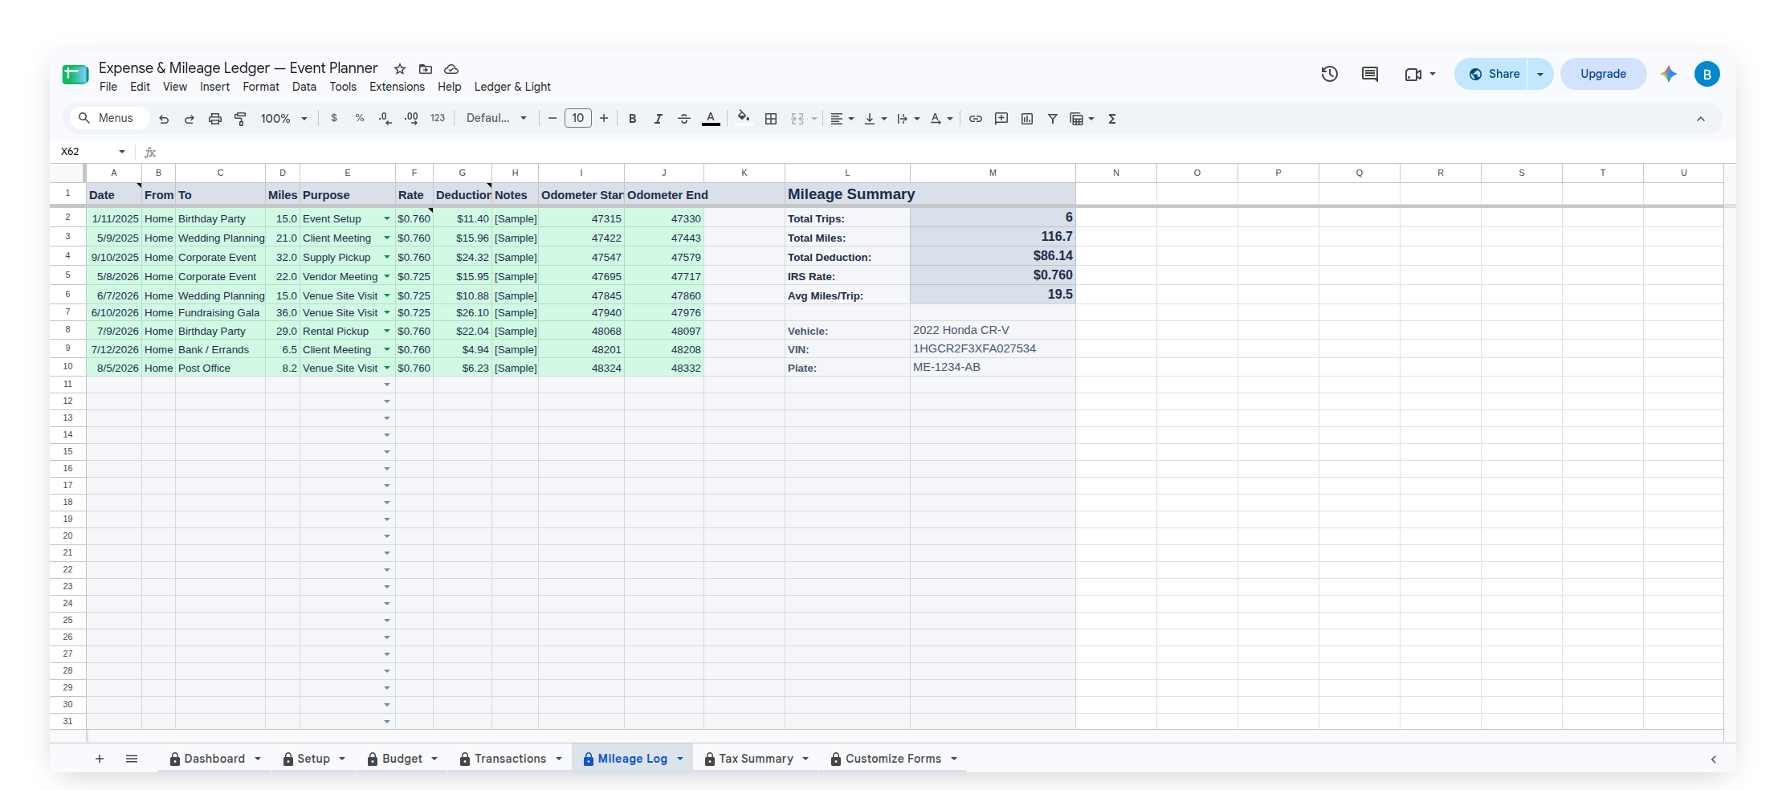
Task: Star this spreadsheet
Action: point(400,69)
